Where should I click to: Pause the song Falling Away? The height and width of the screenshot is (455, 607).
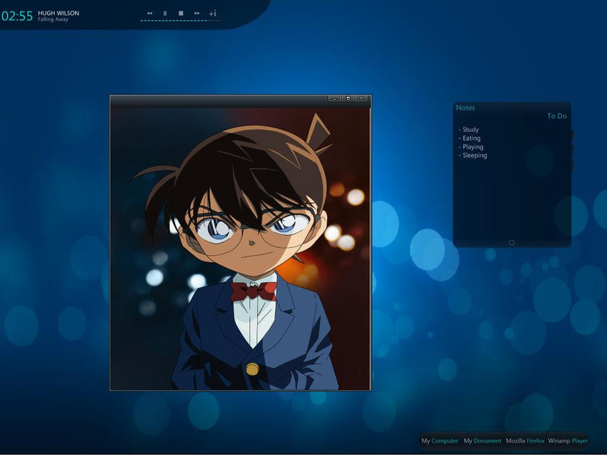tap(165, 13)
